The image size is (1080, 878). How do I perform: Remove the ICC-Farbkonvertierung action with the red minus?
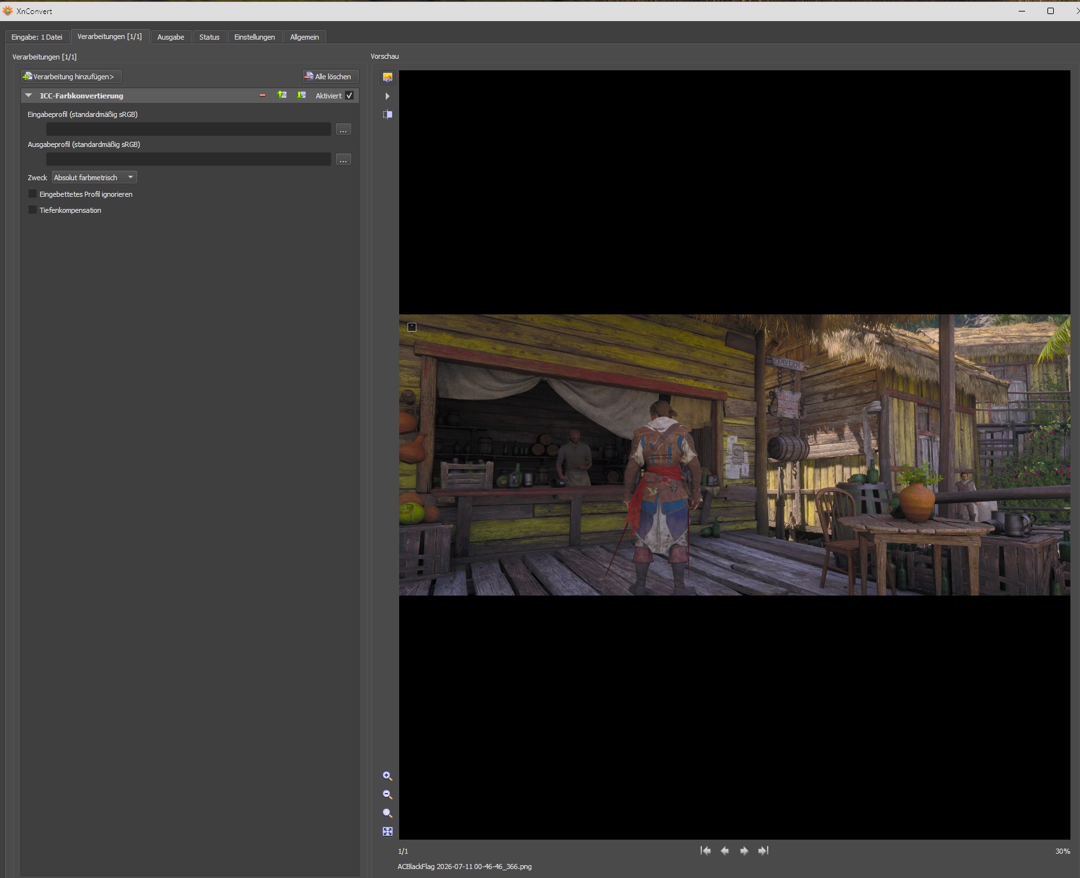(262, 95)
